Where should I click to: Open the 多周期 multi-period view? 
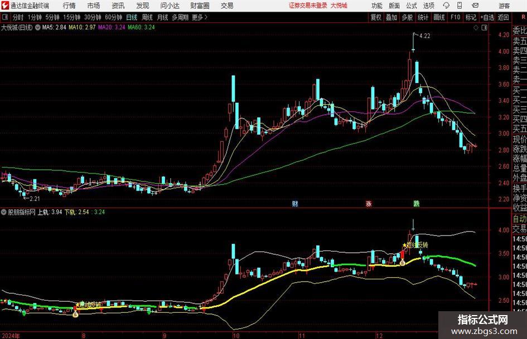click(180, 17)
